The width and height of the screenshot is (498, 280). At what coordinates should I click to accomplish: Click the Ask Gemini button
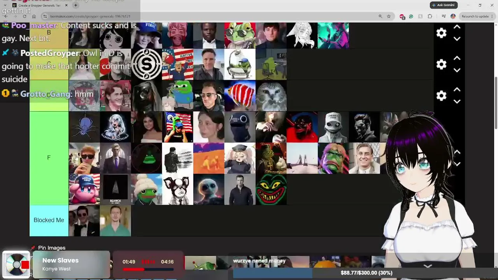coord(444,5)
